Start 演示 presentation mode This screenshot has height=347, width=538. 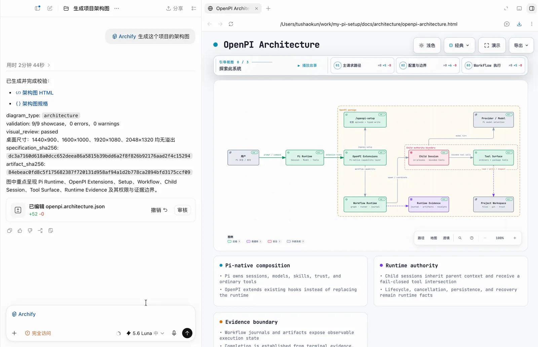(492, 45)
